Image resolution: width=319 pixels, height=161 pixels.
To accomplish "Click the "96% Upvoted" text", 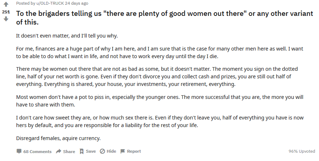I will click(x=302, y=152).
